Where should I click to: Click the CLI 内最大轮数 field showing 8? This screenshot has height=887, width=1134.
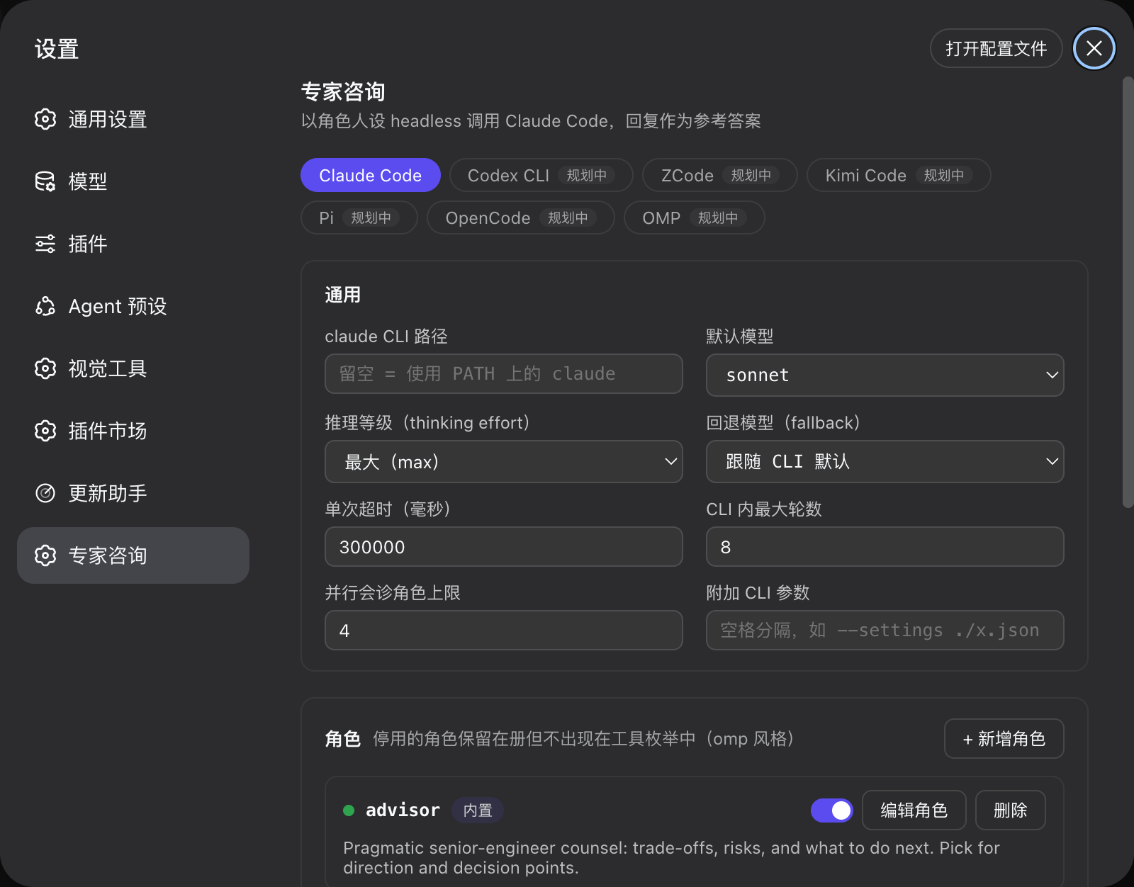[885, 547]
